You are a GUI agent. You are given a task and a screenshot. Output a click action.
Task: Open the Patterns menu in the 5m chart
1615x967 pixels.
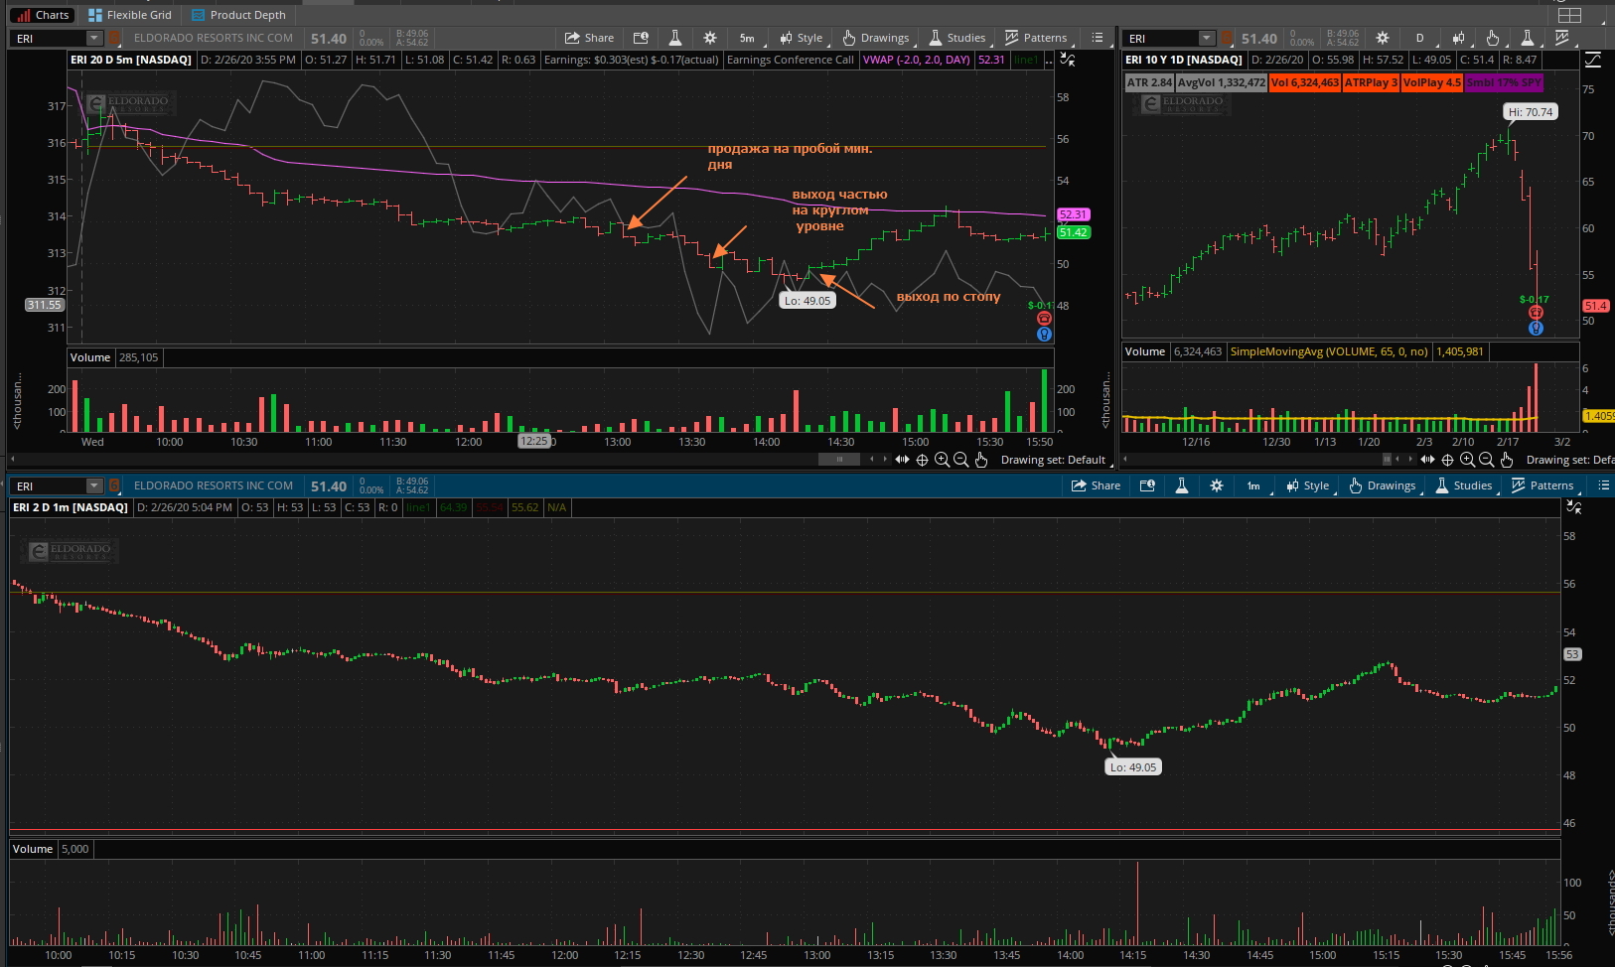pyautogui.click(x=1036, y=38)
